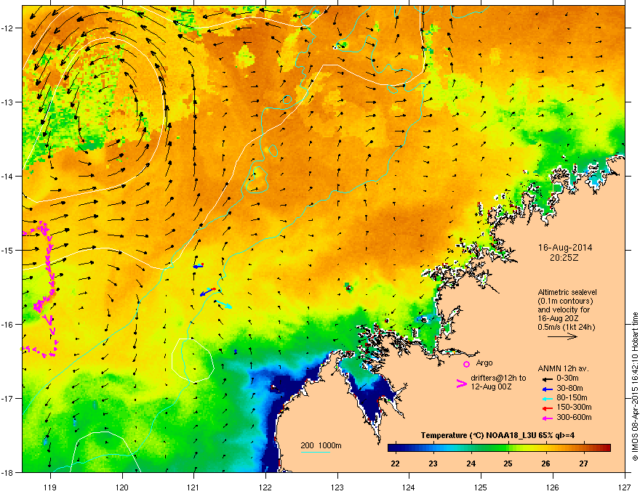
Task: Select the cyan 80-150m legend arrow
Action: (x=547, y=398)
